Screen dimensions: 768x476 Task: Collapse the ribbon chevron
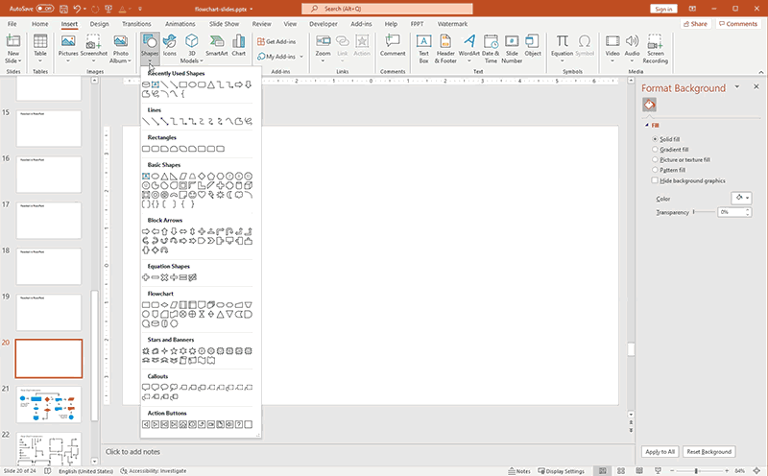coord(761,72)
